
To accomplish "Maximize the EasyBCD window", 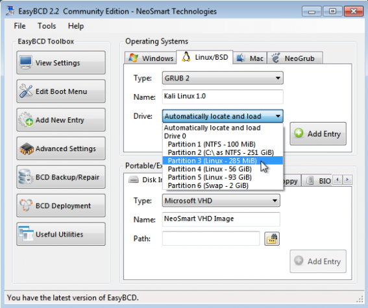I will 332,11.
